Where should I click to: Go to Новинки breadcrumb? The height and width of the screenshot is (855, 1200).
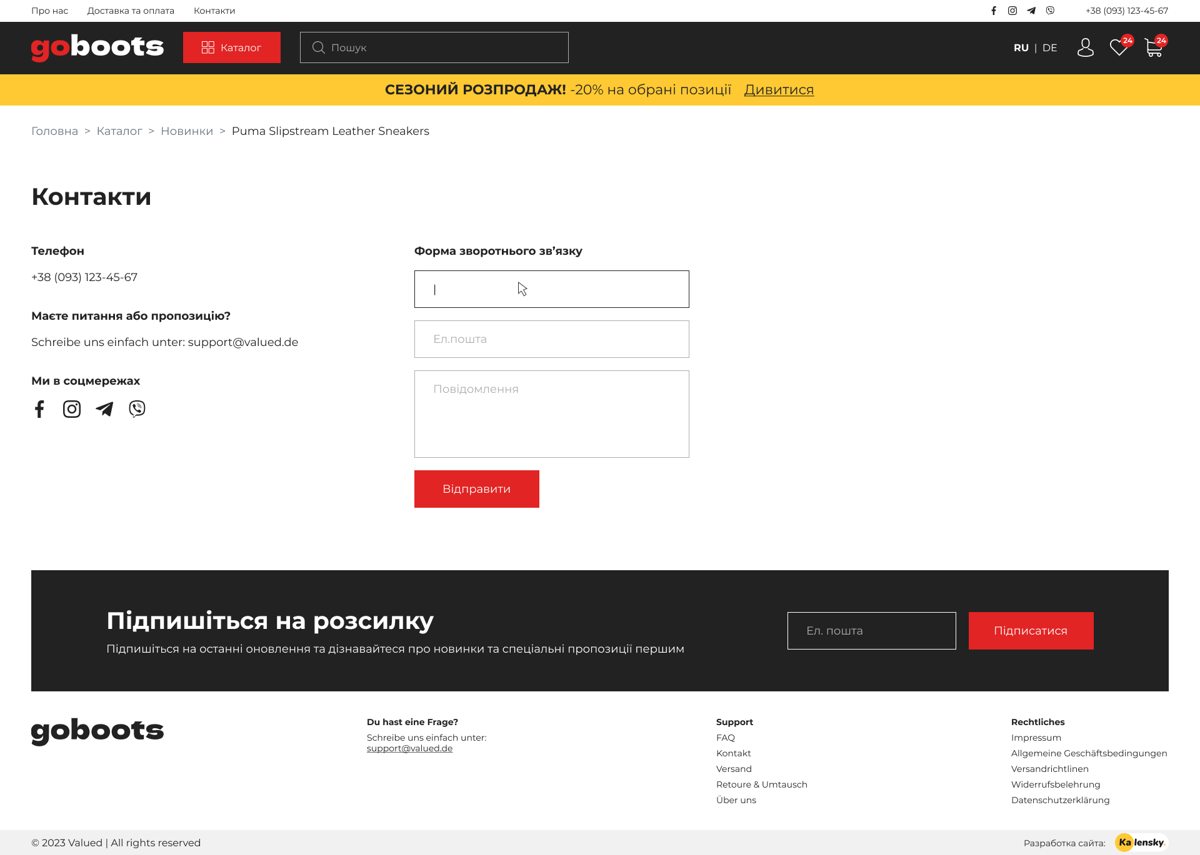tap(187, 131)
